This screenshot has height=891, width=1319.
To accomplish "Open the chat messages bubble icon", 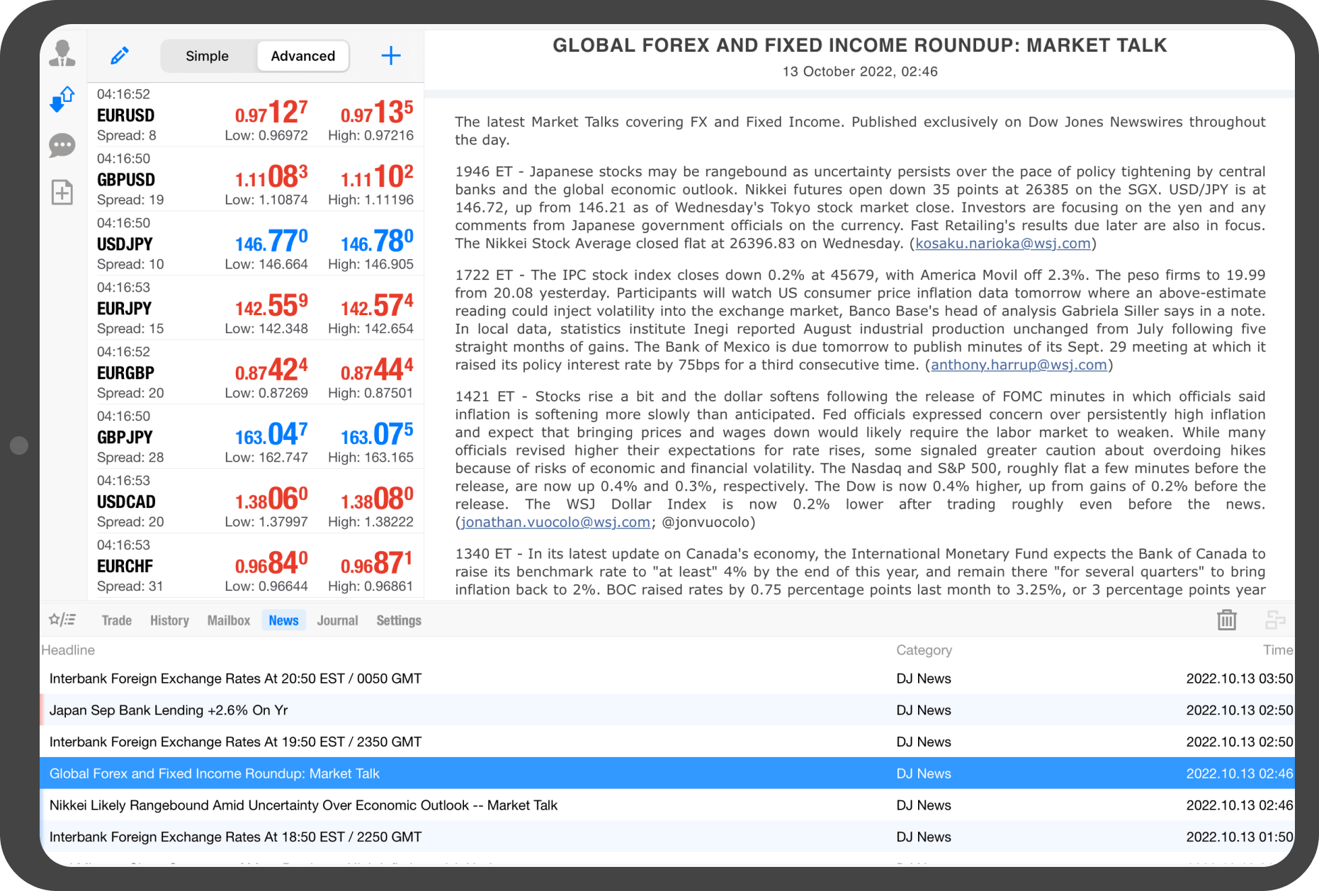I will pyautogui.click(x=62, y=146).
